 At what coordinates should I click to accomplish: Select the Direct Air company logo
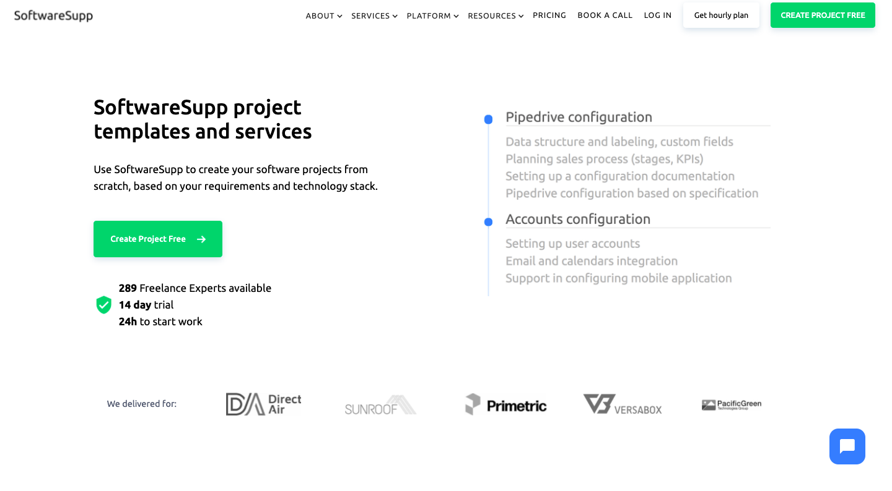pos(263,403)
